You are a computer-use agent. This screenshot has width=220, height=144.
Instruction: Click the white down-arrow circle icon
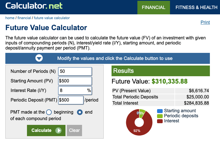pos(39,58)
